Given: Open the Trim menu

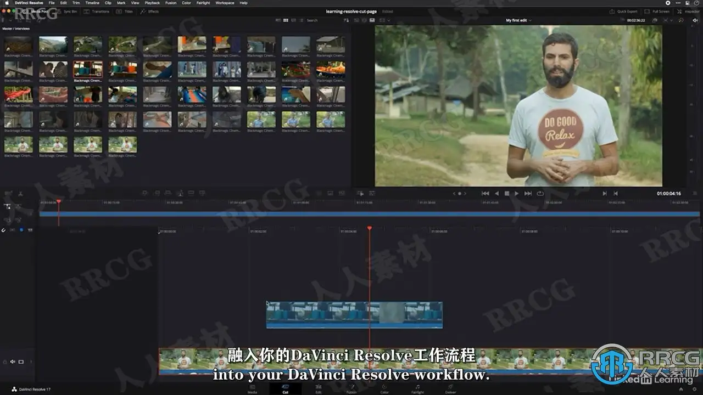Looking at the screenshot, I should tap(76, 3).
